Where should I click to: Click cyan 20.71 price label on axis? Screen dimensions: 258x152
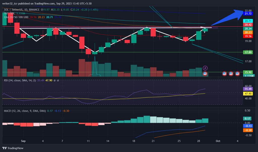tap(248, 21)
